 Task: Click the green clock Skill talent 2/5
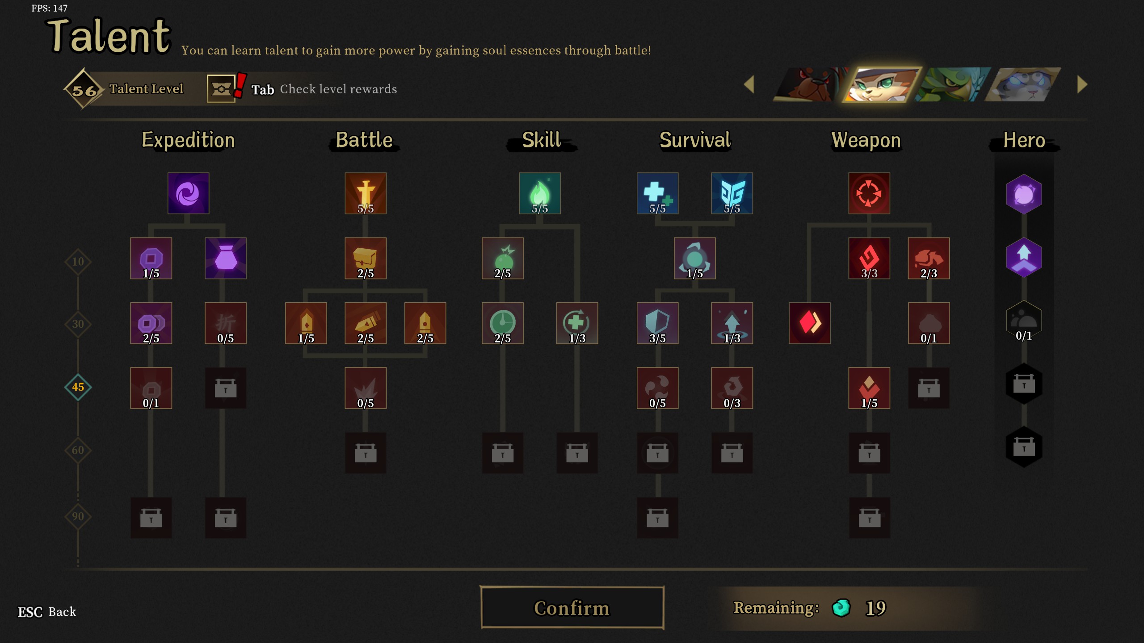click(x=503, y=323)
